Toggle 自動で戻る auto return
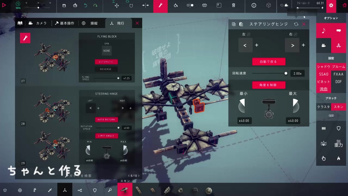 pyautogui.click(x=269, y=62)
